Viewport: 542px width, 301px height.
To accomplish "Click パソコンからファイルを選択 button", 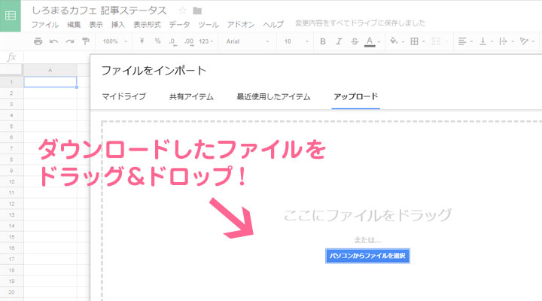I will point(367,256).
